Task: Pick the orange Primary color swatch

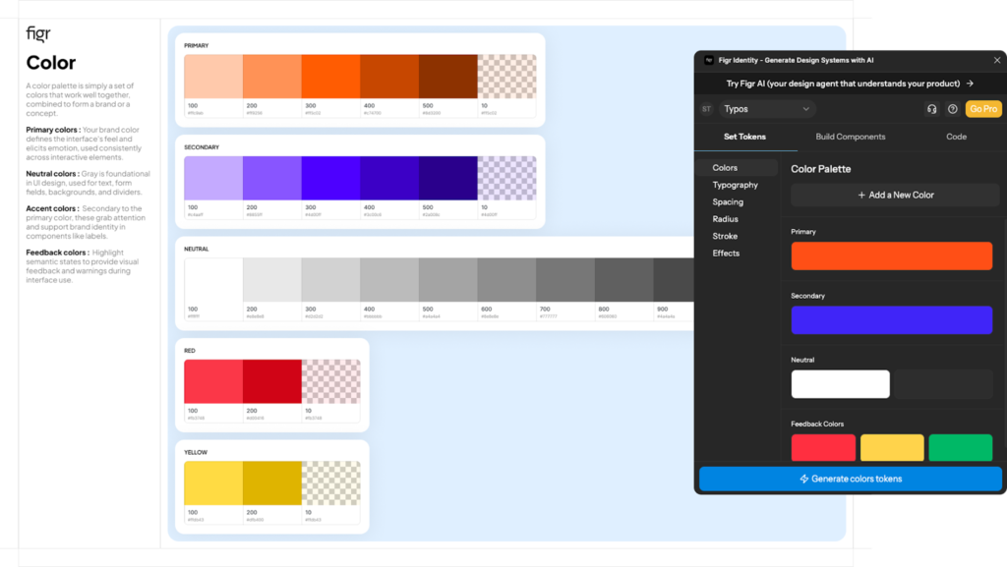Action: click(x=891, y=256)
